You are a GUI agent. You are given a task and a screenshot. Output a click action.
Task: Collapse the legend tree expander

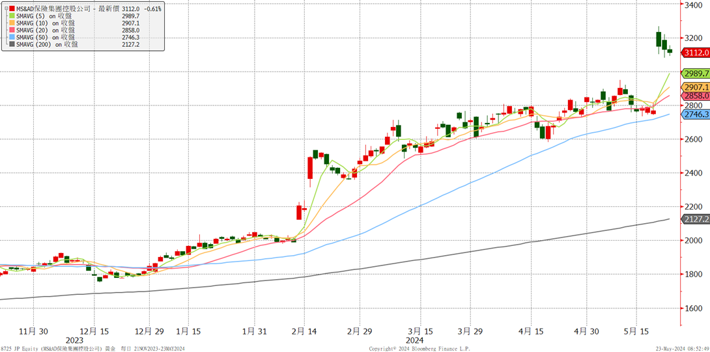point(6,8)
